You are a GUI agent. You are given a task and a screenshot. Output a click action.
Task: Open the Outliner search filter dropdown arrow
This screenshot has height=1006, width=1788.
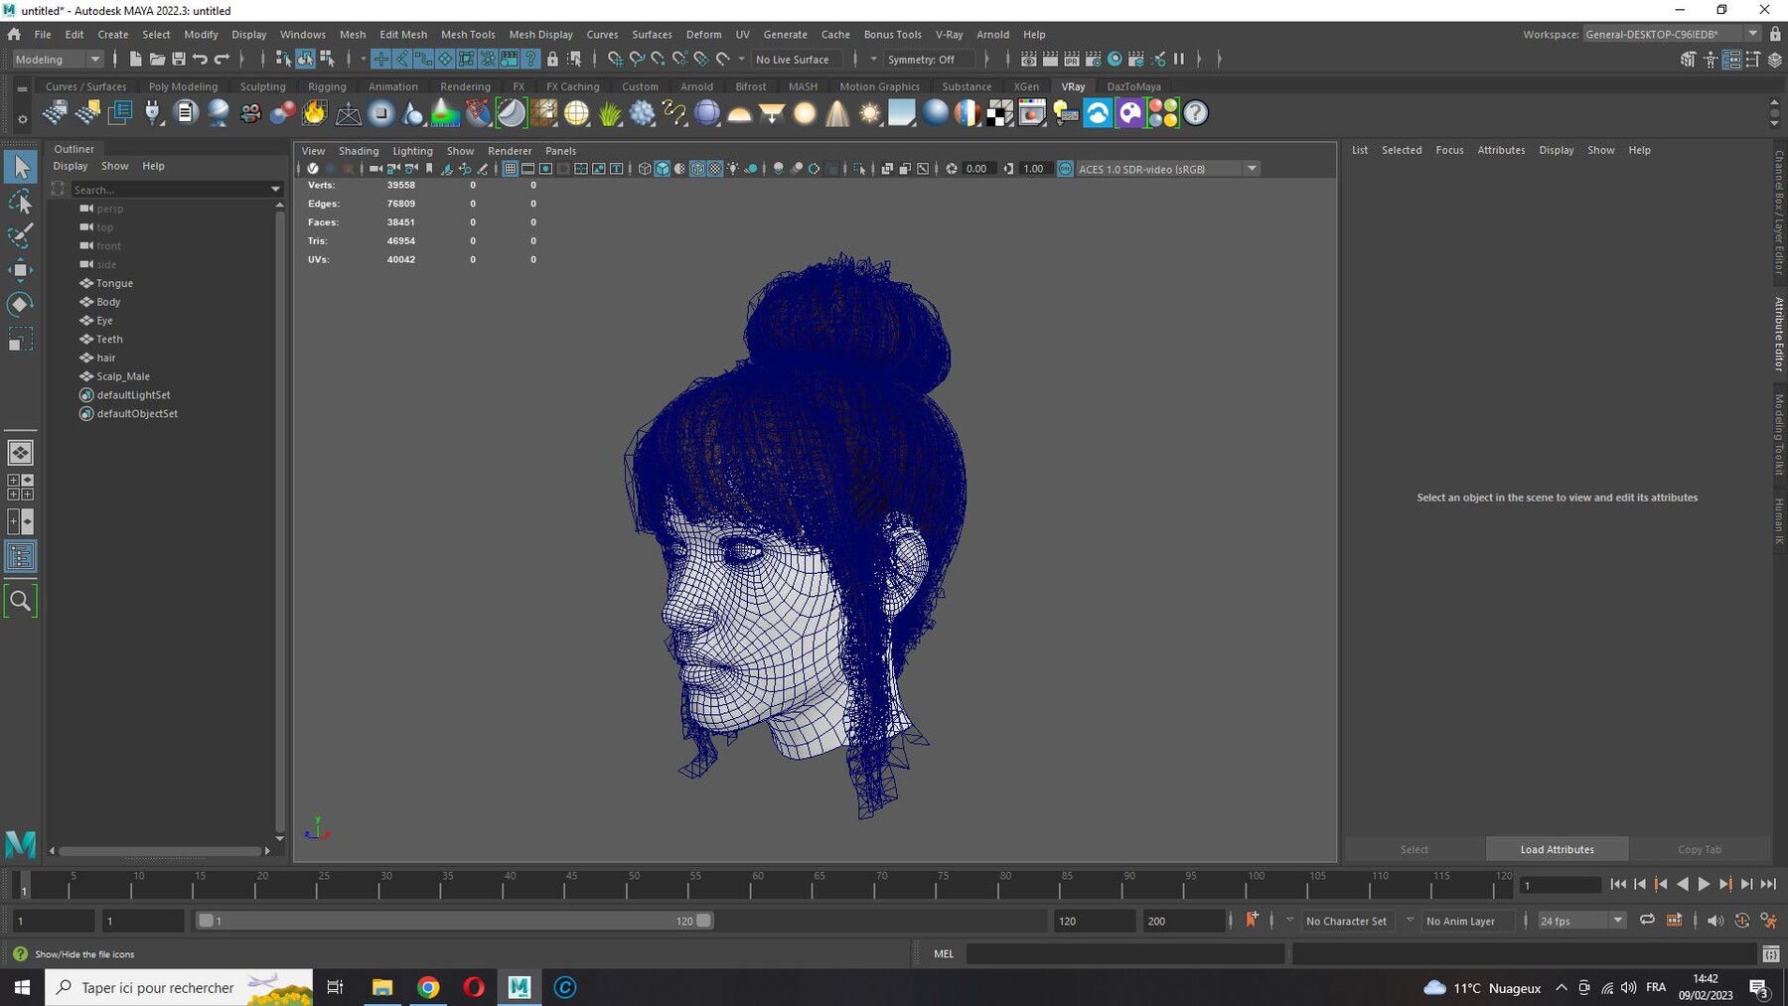pos(275,189)
